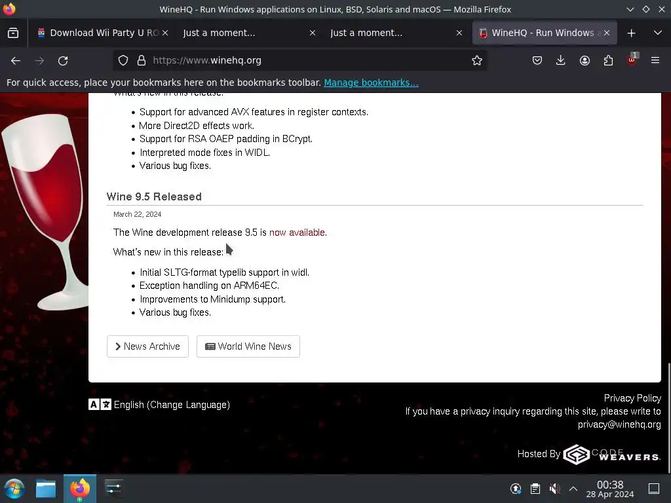Expand the list all tabs chevron

tap(658, 33)
